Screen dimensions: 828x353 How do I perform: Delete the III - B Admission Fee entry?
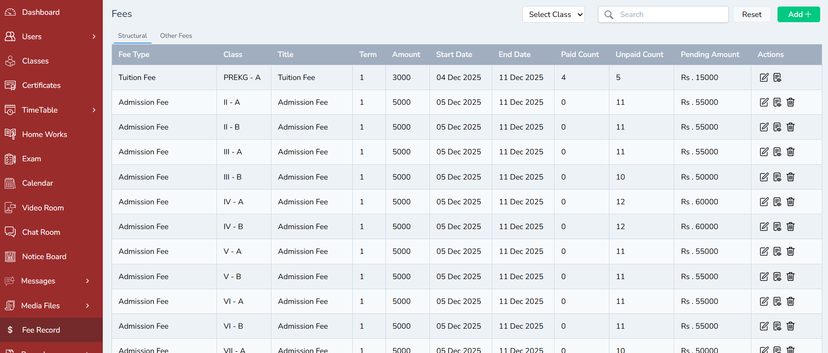(791, 177)
